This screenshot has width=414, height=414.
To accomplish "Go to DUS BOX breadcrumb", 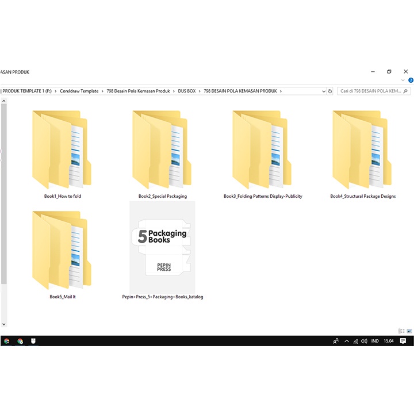I will 187,91.
